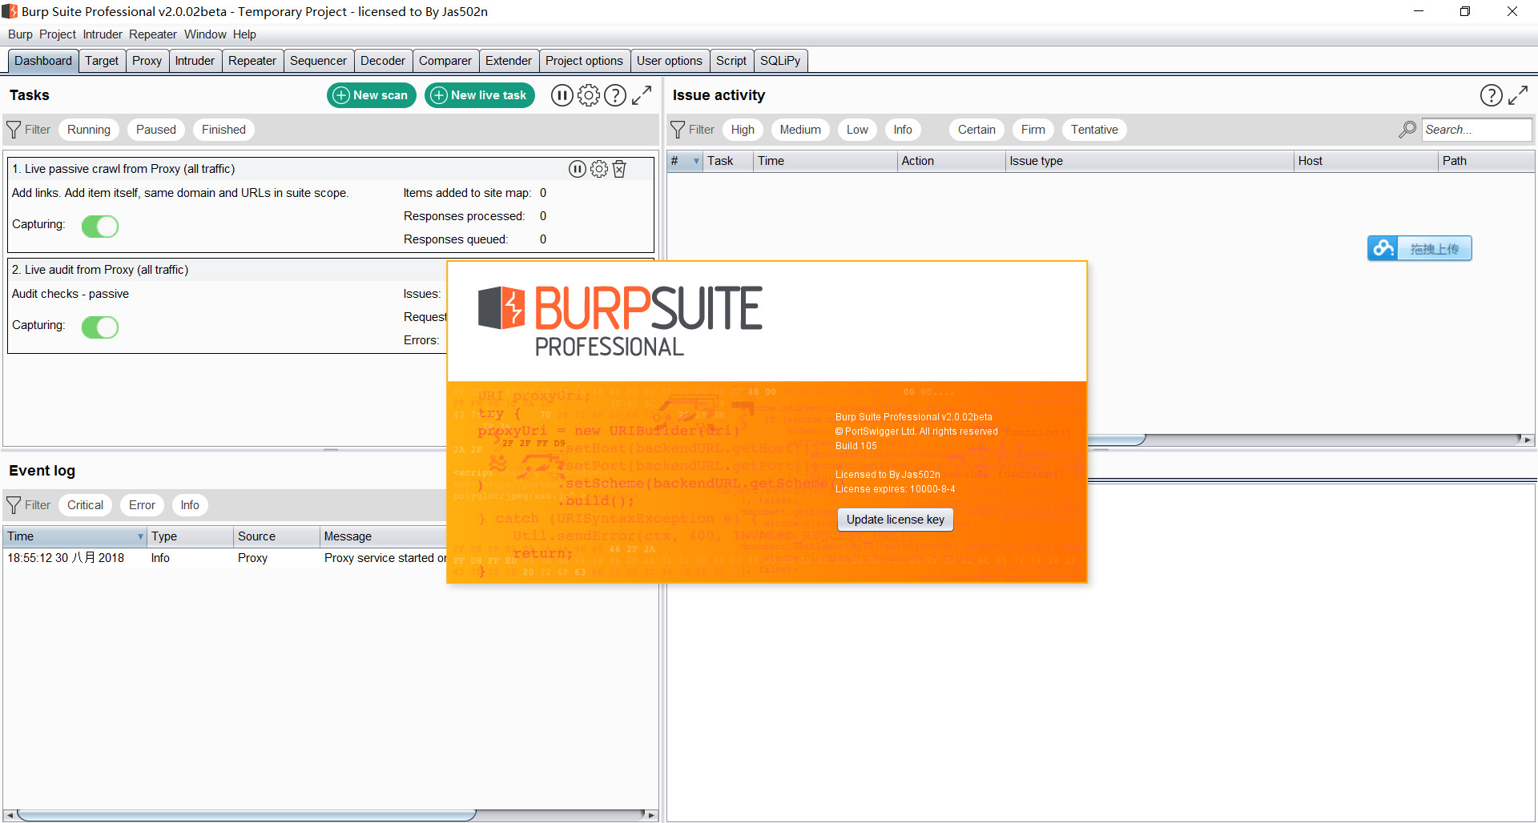
Task: Go to the Project options tab
Action: point(584,61)
